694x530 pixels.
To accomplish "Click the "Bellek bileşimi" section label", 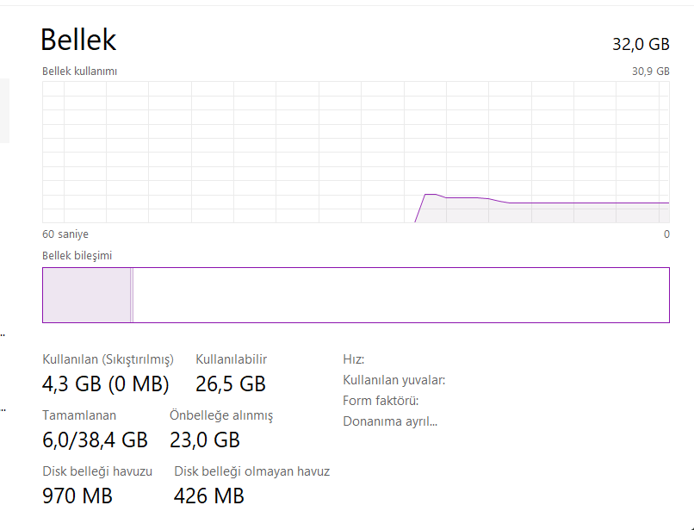I will point(77,256).
